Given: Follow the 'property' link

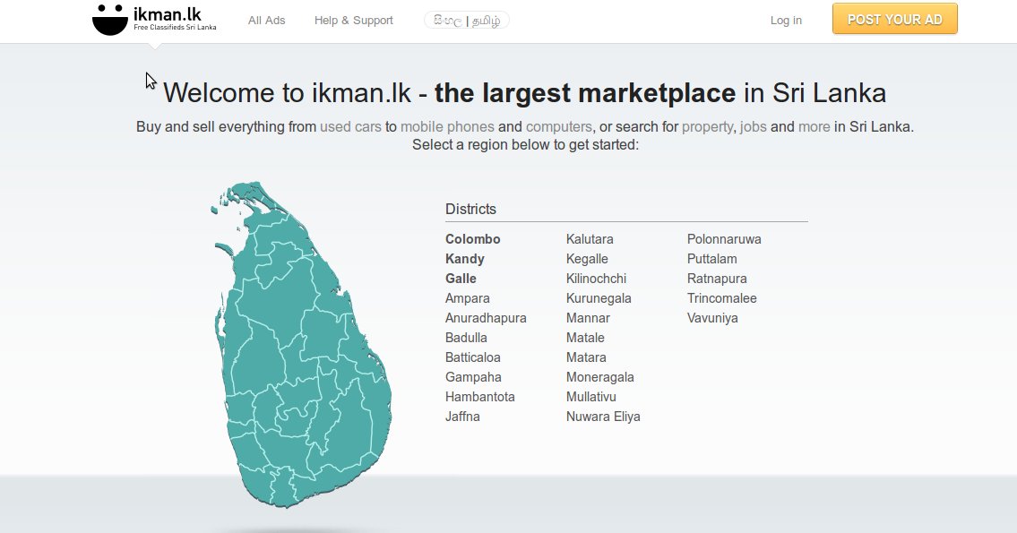Looking at the screenshot, I should (x=708, y=126).
